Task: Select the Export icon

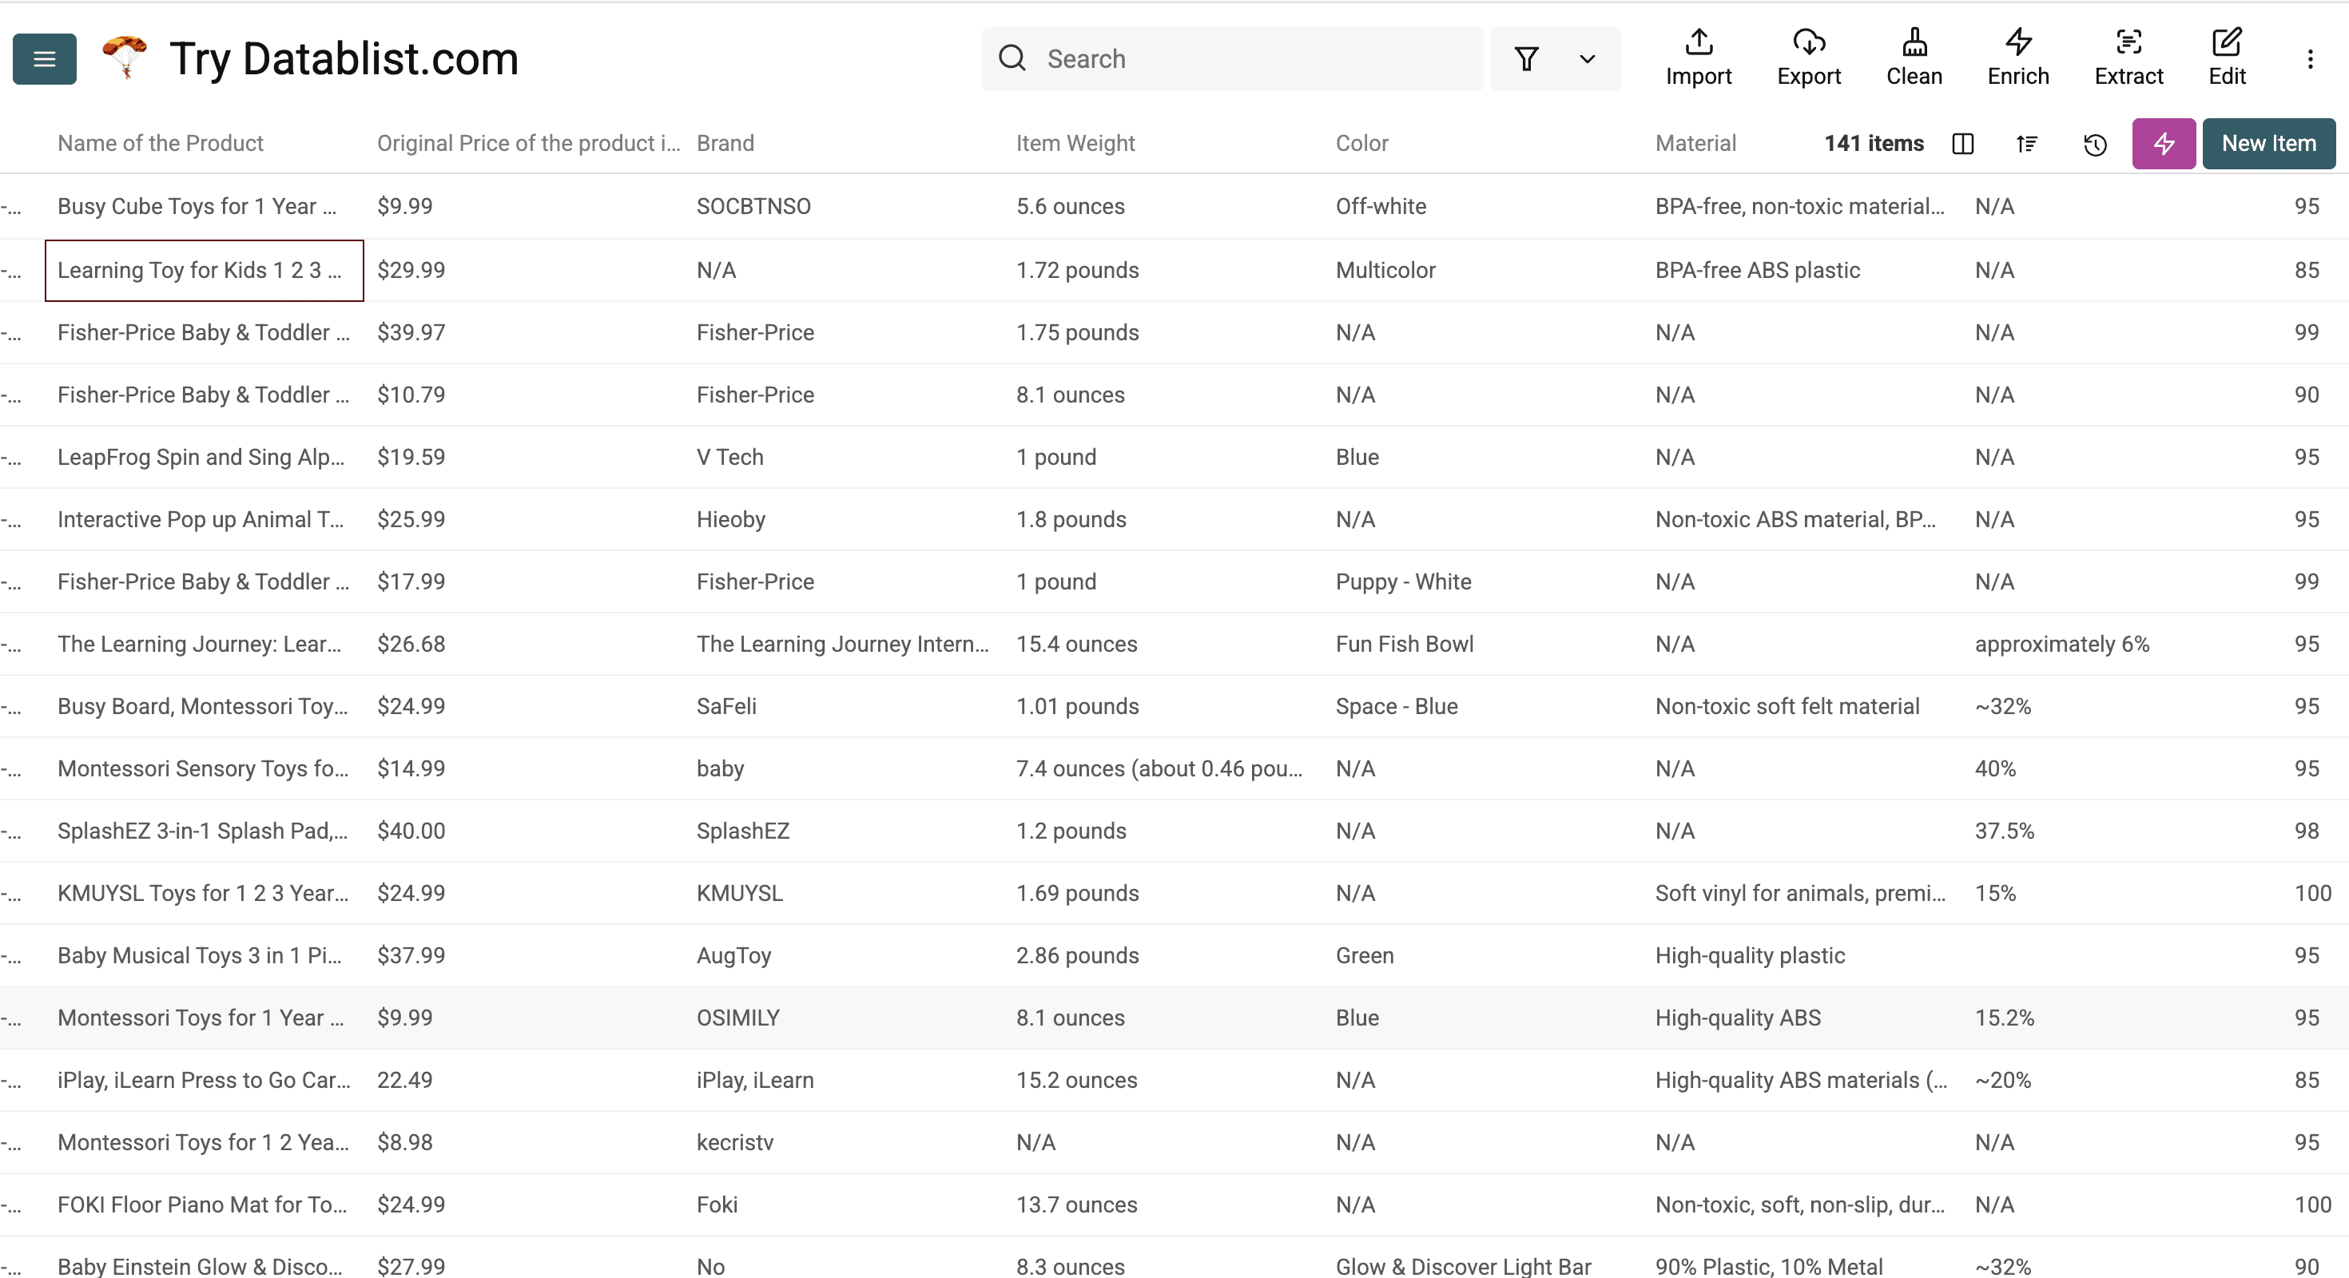Action: 1809,58
